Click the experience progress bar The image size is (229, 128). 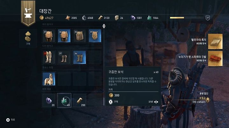[x=187, y=18]
